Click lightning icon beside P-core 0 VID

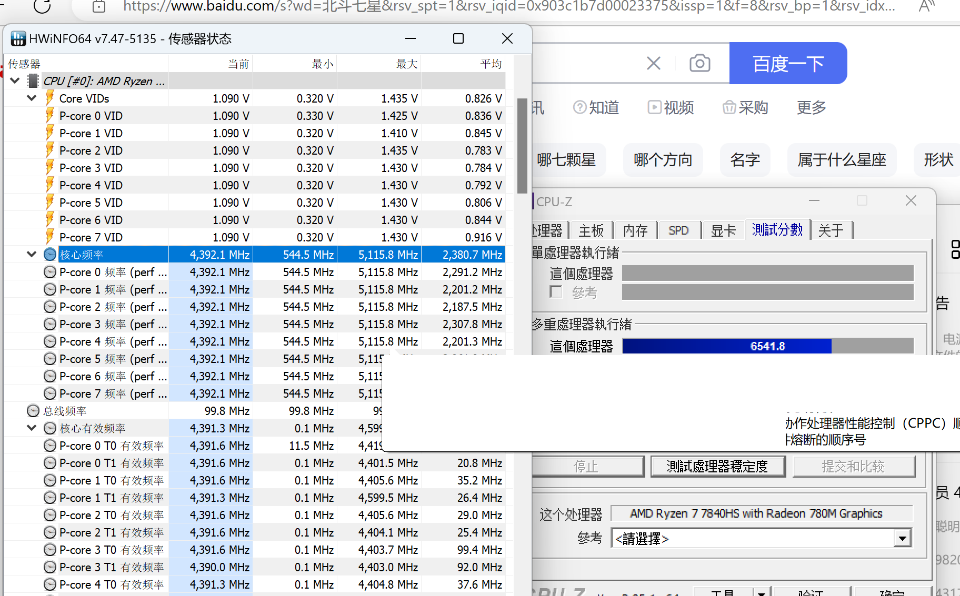tap(50, 115)
